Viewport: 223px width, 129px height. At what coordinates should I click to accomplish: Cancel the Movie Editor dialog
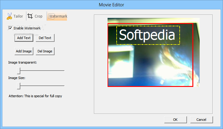[201, 120]
